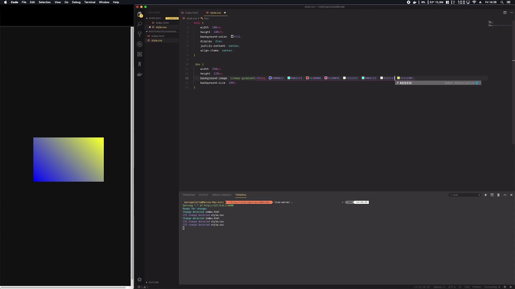Switch to the Debug Console panel tab
Screen dimensions: 515x289
click(x=222, y=195)
